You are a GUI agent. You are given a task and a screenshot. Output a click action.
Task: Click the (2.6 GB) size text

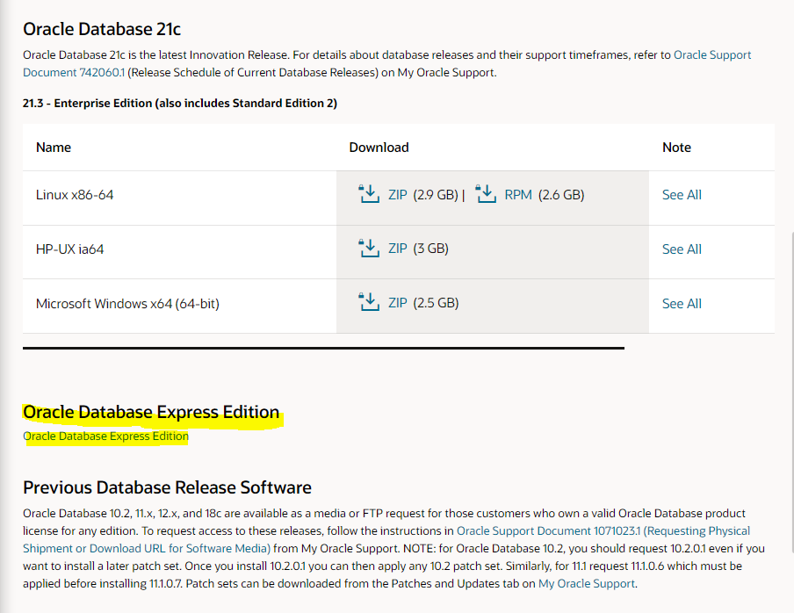tap(561, 195)
